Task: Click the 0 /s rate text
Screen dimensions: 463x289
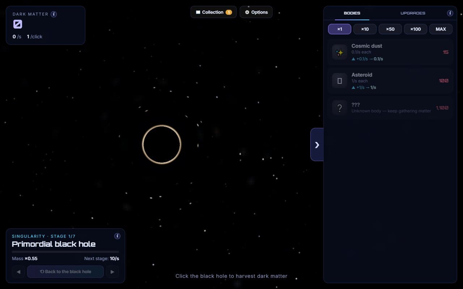Action: 17,36
